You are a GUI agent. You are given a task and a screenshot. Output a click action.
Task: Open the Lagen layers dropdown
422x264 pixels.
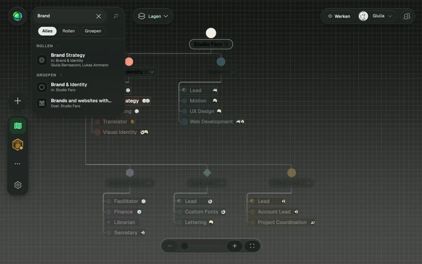coord(153,16)
